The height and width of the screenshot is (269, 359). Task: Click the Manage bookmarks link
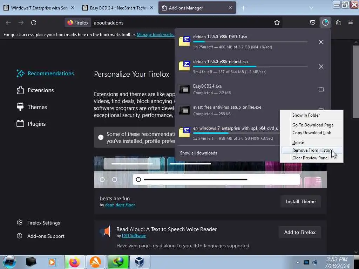[x=155, y=35]
